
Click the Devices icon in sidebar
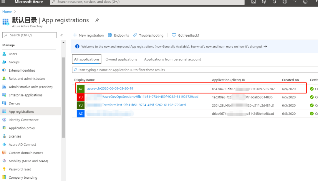(4, 103)
